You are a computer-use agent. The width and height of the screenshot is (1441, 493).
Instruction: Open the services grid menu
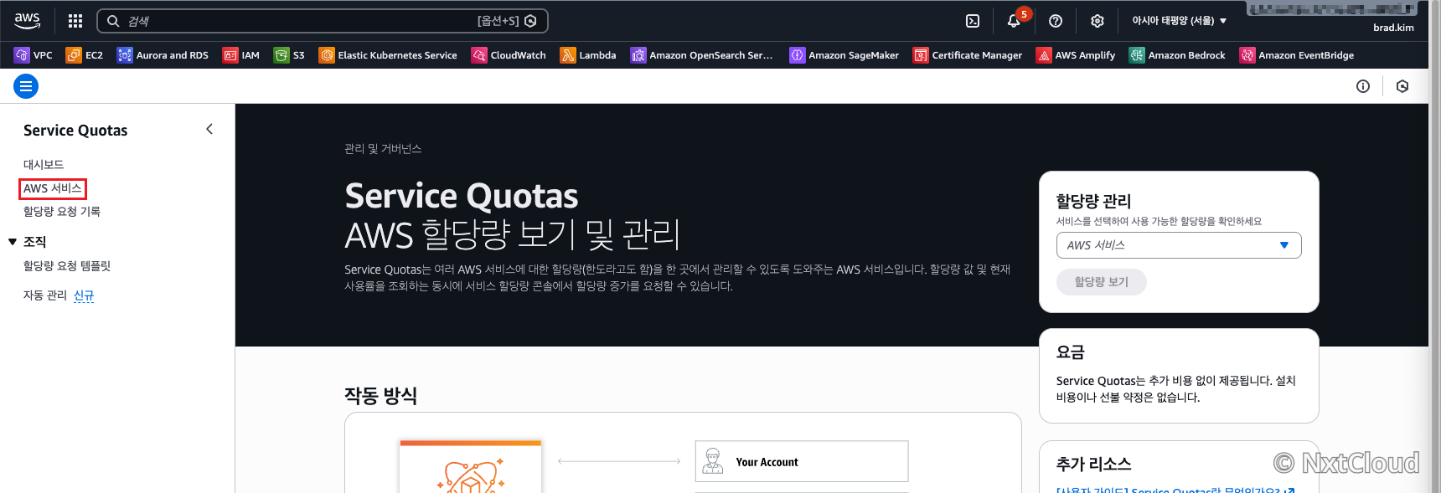[x=75, y=21]
